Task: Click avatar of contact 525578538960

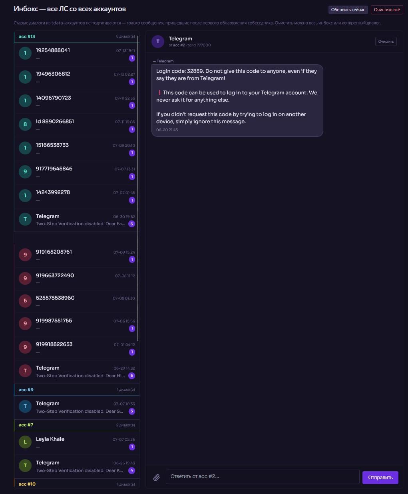Action: pos(25,301)
